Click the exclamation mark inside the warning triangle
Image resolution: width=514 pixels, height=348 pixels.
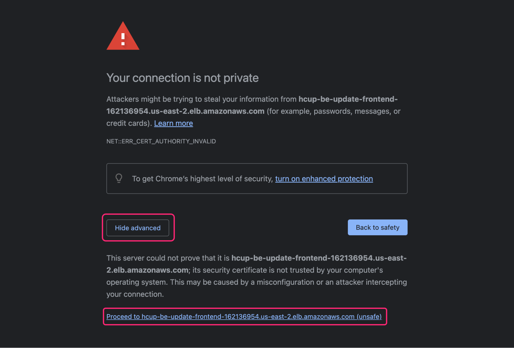pyautogui.click(x=123, y=39)
